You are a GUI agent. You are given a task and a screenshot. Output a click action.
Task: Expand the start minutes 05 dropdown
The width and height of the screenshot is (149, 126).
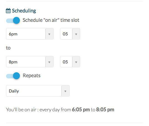click(70, 34)
